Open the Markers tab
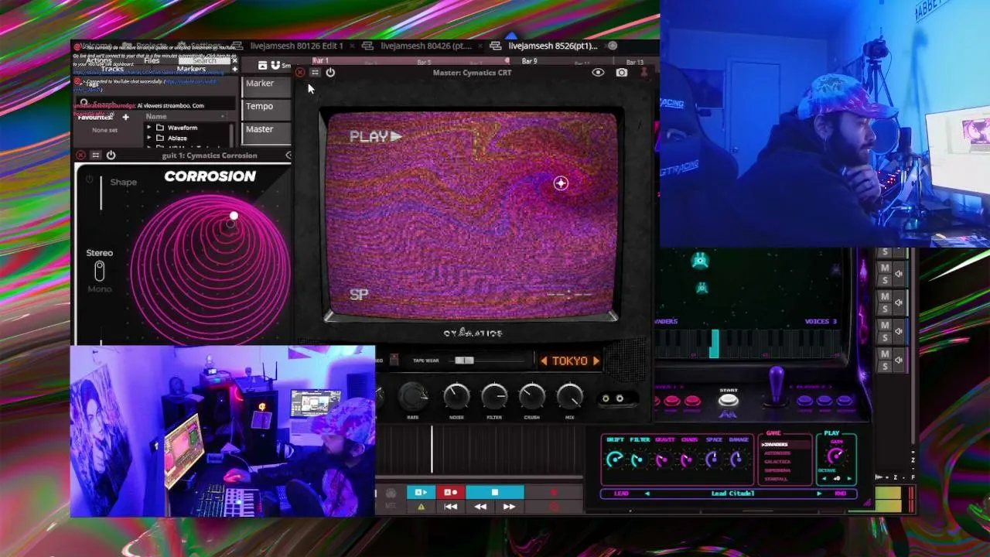The height and width of the screenshot is (557, 990). [191, 70]
